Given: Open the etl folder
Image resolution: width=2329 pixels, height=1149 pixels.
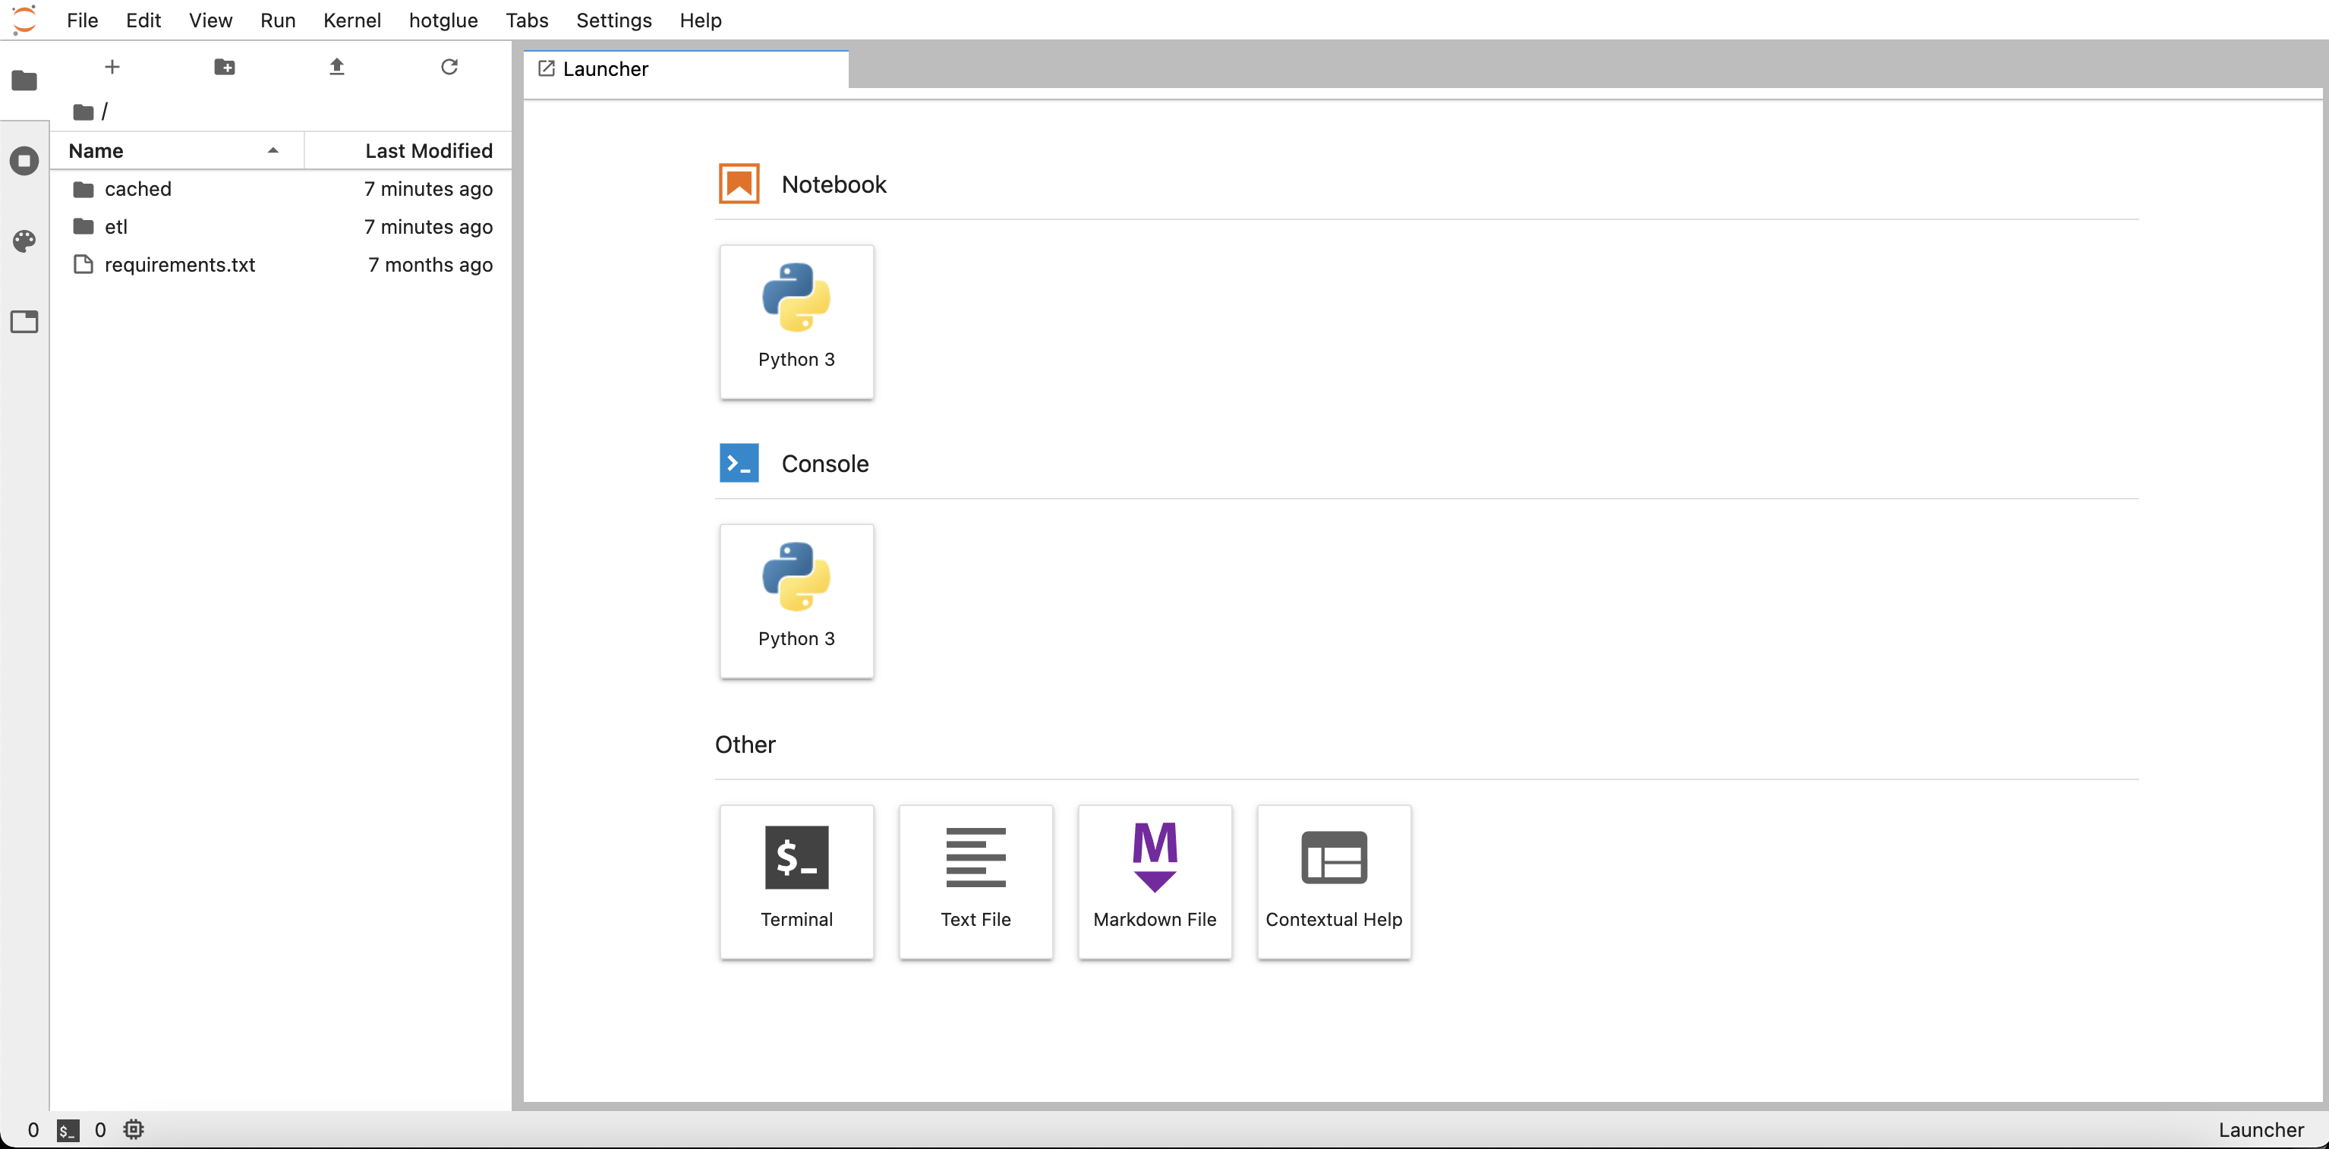Looking at the screenshot, I should (115, 227).
